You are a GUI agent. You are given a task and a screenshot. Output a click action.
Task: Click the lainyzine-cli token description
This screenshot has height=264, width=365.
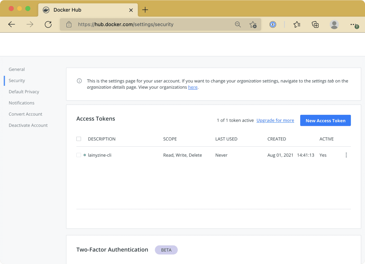coord(100,155)
